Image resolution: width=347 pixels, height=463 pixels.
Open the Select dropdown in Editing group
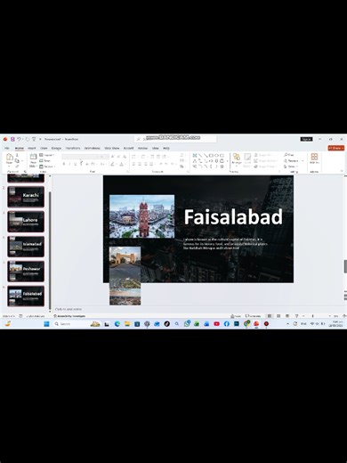coord(291,167)
